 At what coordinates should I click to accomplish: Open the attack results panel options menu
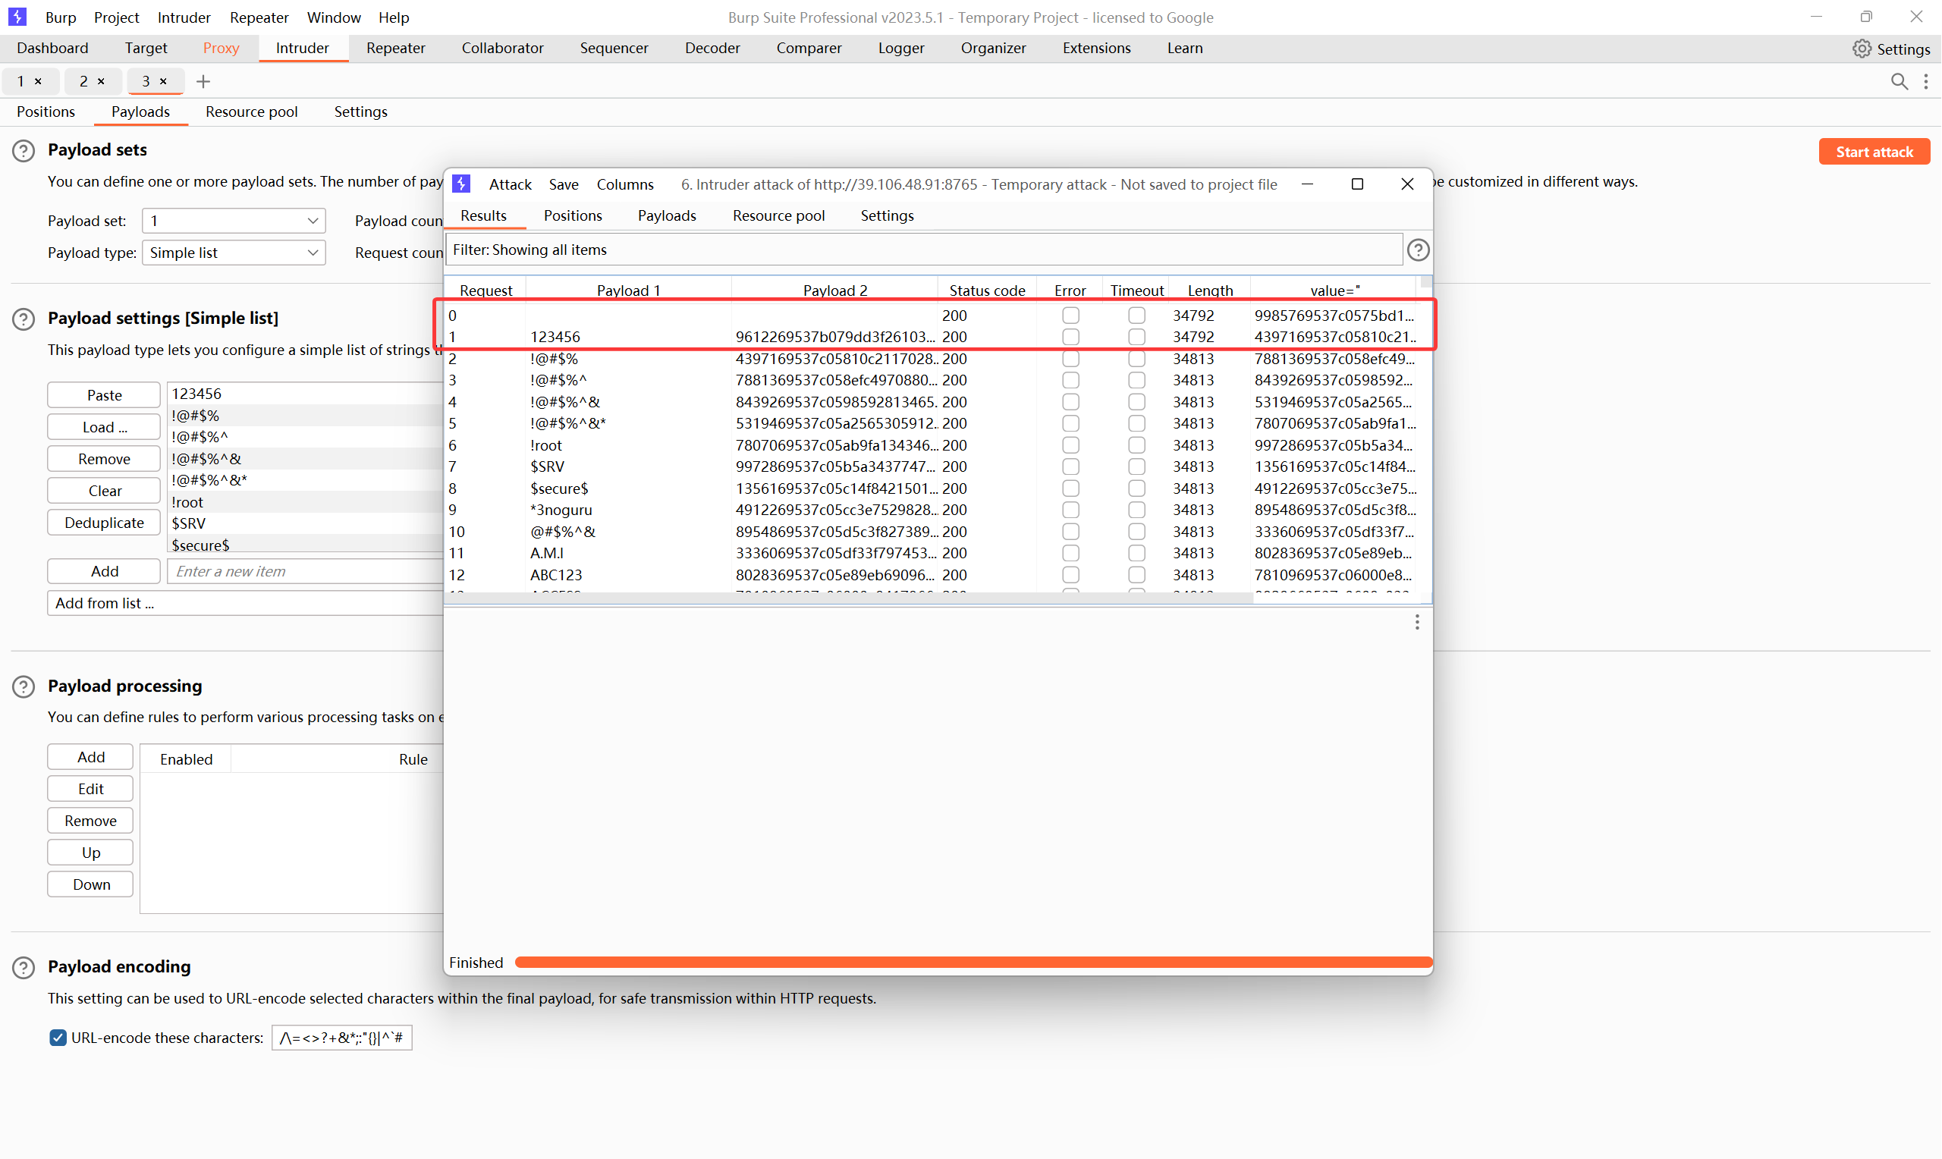tap(1416, 622)
